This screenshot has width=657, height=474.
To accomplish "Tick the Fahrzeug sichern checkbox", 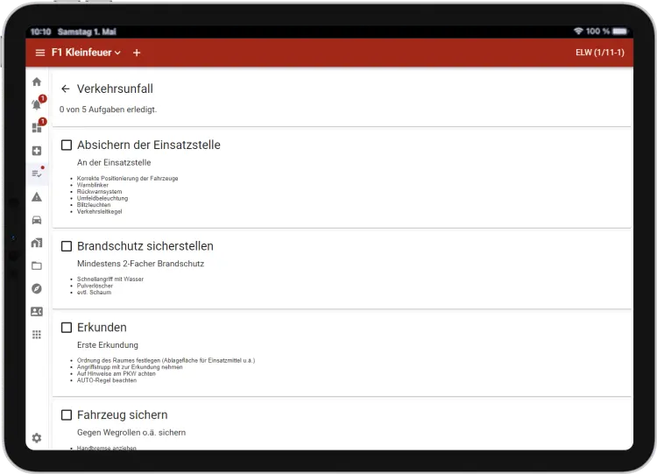I will coord(67,415).
